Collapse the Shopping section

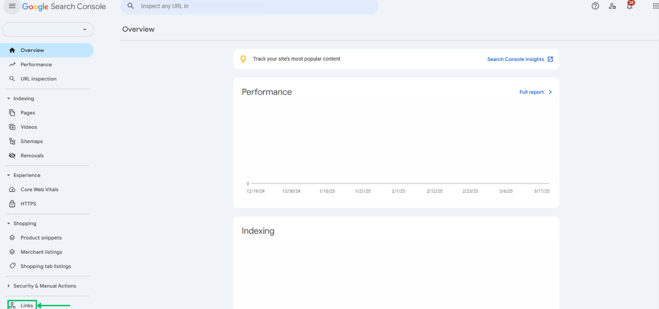[8, 223]
